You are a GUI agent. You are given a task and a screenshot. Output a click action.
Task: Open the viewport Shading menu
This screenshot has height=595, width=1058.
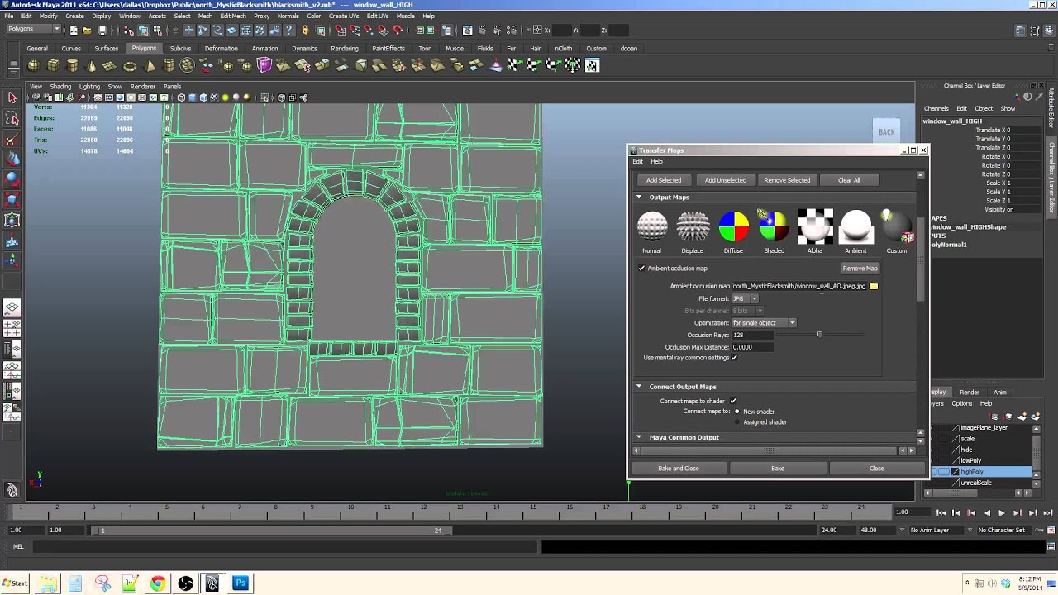pos(60,87)
